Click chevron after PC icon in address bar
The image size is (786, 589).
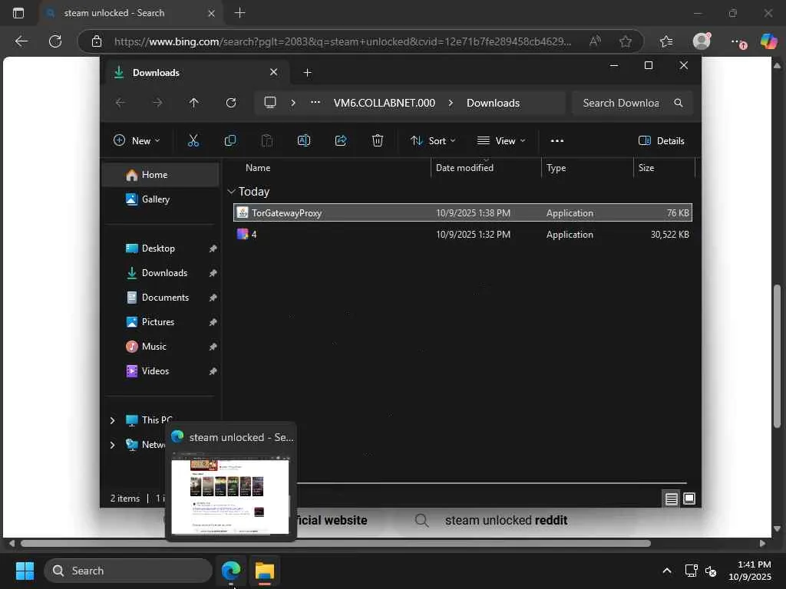293,103
